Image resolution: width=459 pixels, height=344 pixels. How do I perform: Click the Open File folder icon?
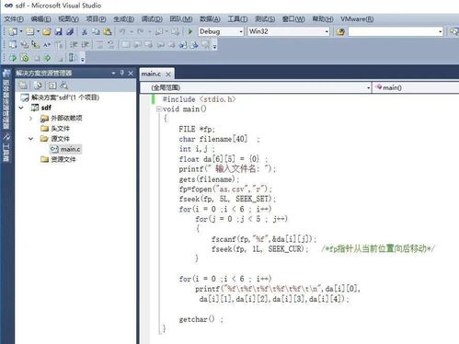pyautogui.click(x=47, y=31)
